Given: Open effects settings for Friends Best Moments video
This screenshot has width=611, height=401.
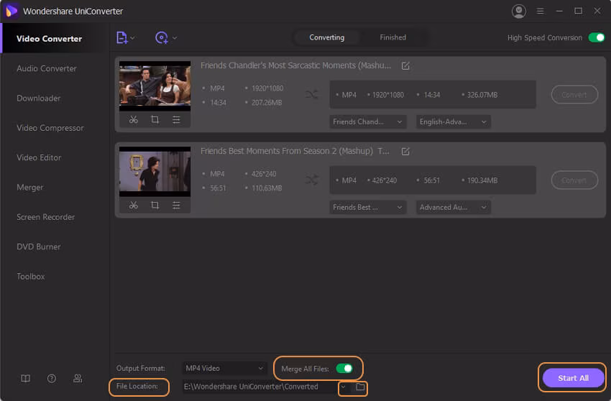Looking at the screenshot, I should (x=176, y=205).
